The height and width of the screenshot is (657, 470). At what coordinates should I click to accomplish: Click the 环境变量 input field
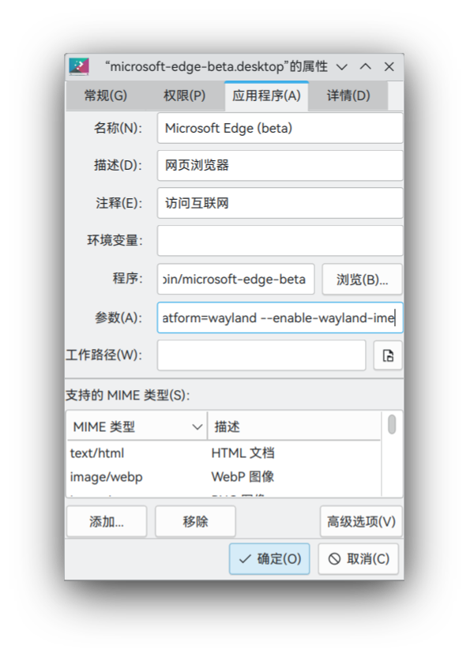pos(280,241)
